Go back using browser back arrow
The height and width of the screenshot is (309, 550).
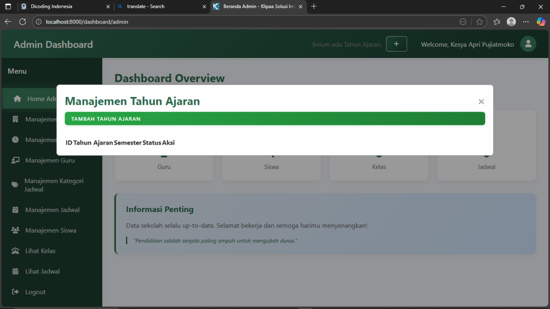tap(8, 22)
